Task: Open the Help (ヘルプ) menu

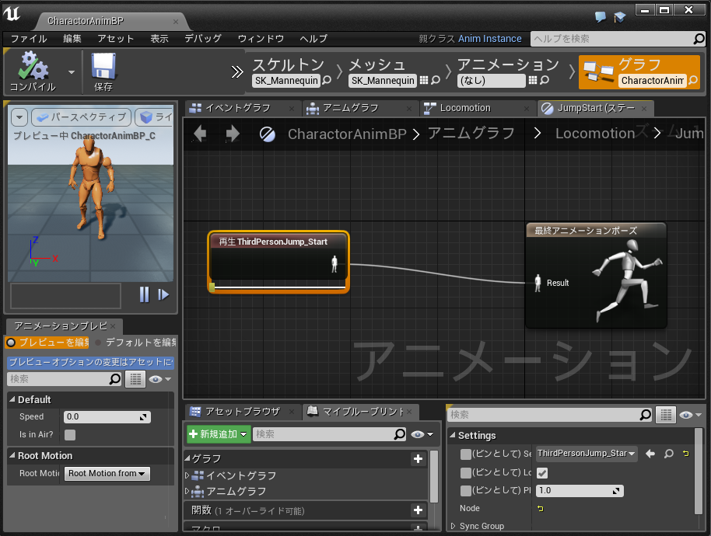Action: (x=313, y=39)
